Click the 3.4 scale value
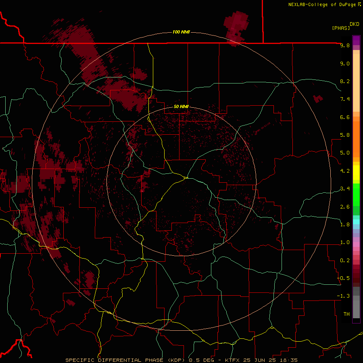This screenshot has width=363, height=363. (345, 189)
